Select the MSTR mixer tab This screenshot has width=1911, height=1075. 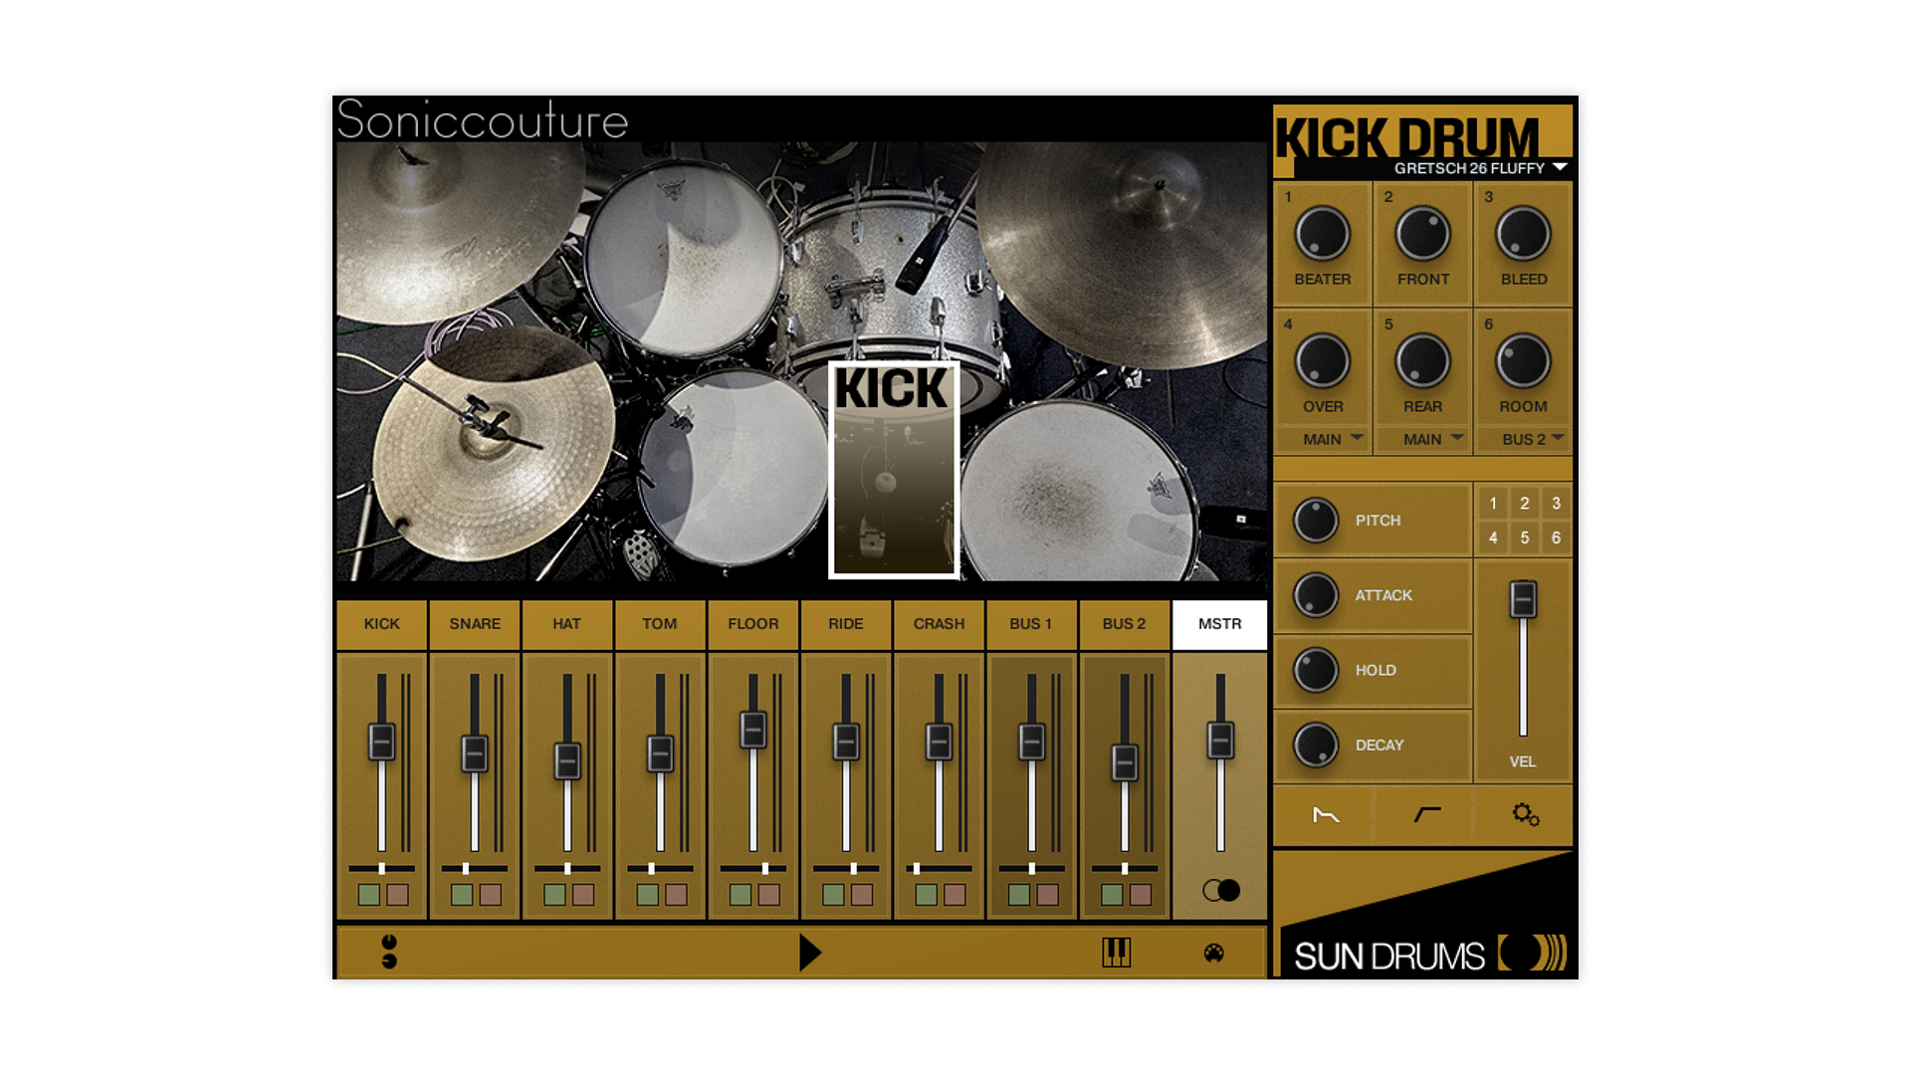[x=1219, y=624]
